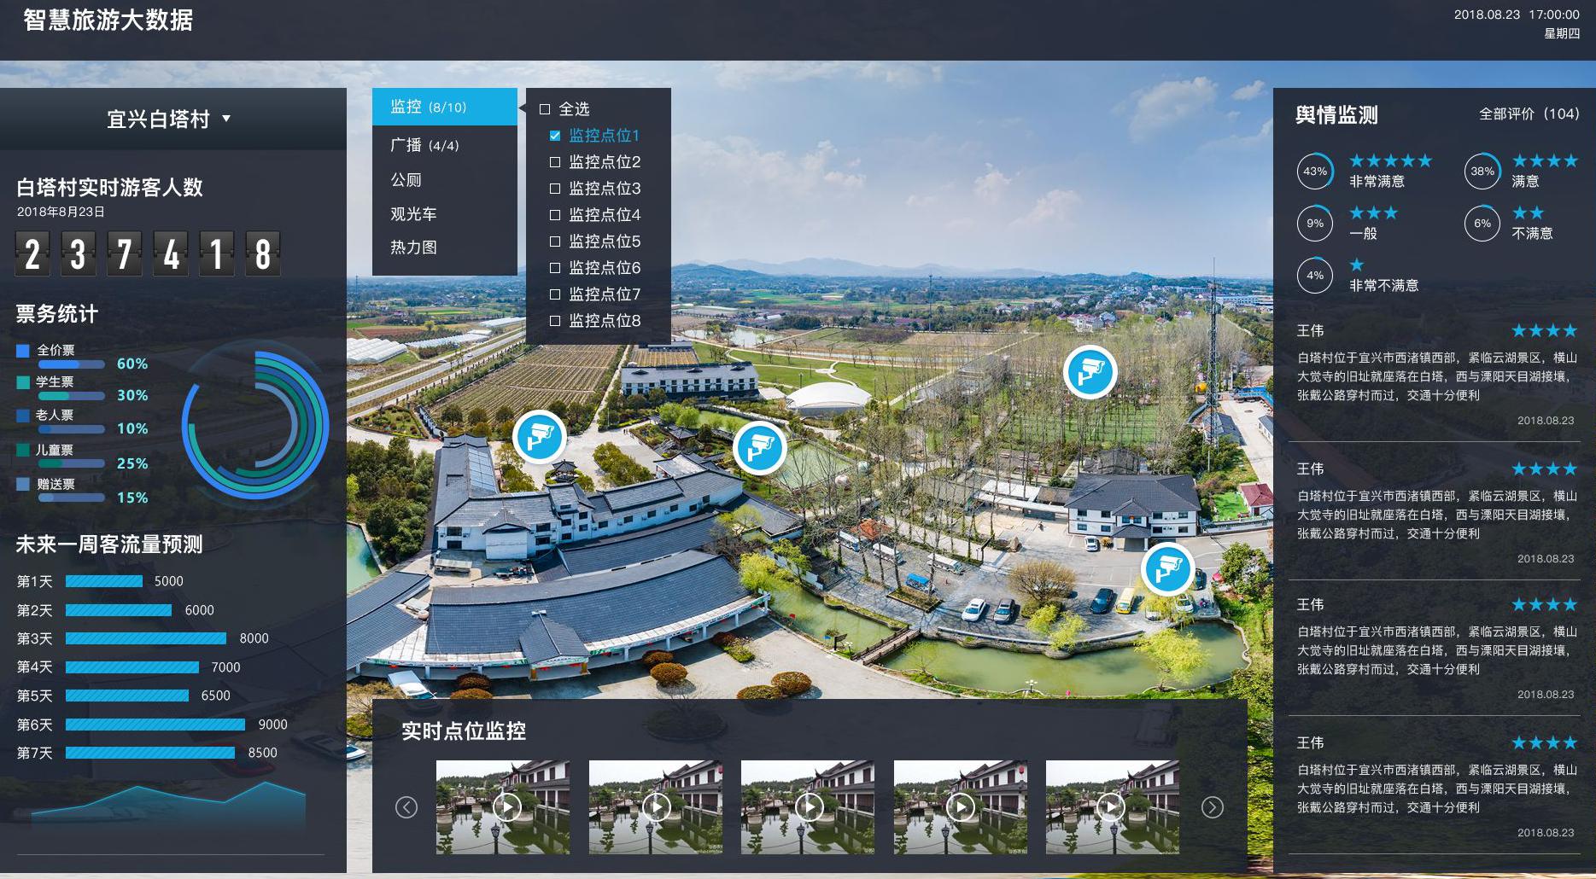The width and height of the screenshot is (1596, 879).
Task: Open the leftmost camera marker on the map
Action: (539, 437)
